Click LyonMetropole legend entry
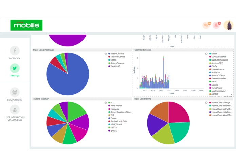Image resolution: width=236 pixels, height=167 pixels. point(217,69)
